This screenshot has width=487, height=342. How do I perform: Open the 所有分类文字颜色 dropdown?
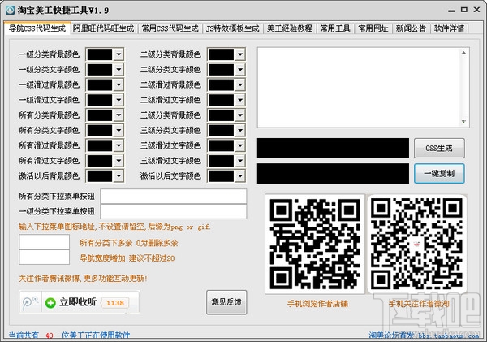click(x=119, y=131)
